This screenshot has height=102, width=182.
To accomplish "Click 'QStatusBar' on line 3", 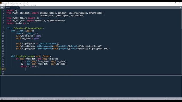I will [x=77, y=16].
